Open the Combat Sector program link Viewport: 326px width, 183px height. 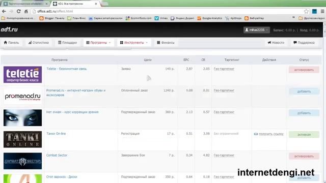57,155
